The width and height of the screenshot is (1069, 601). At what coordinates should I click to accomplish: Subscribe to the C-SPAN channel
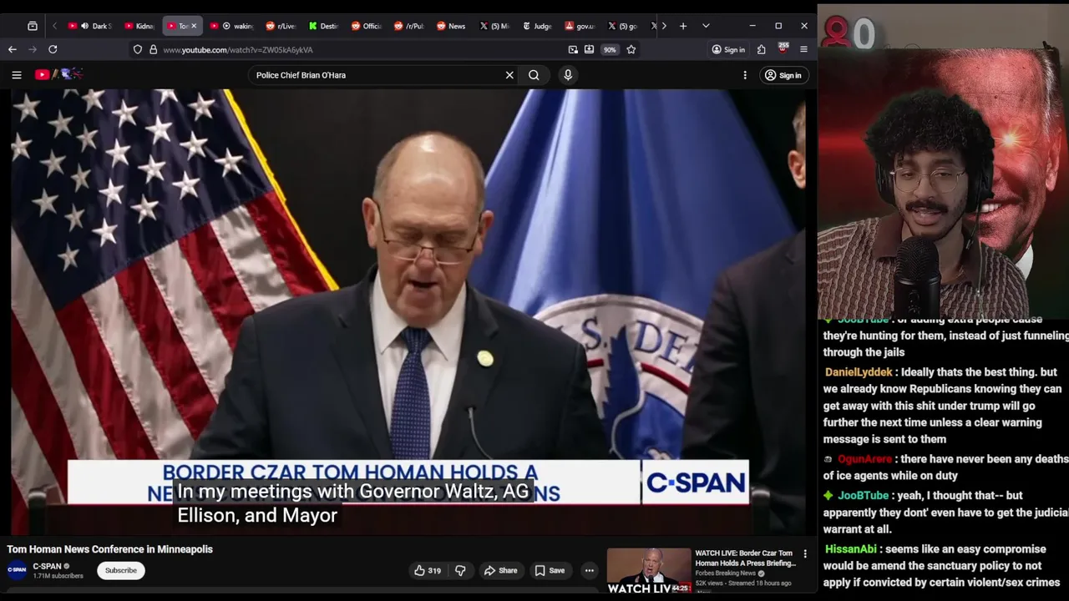pyautogui.click(x=120, y=570)
